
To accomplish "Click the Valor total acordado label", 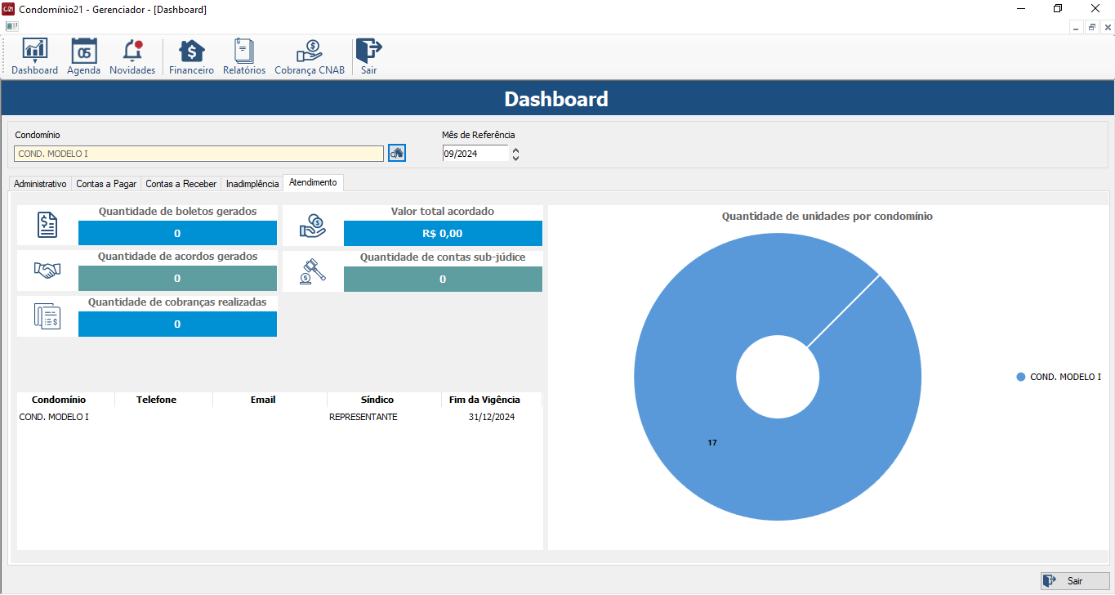I will click(x=443, y=212).
